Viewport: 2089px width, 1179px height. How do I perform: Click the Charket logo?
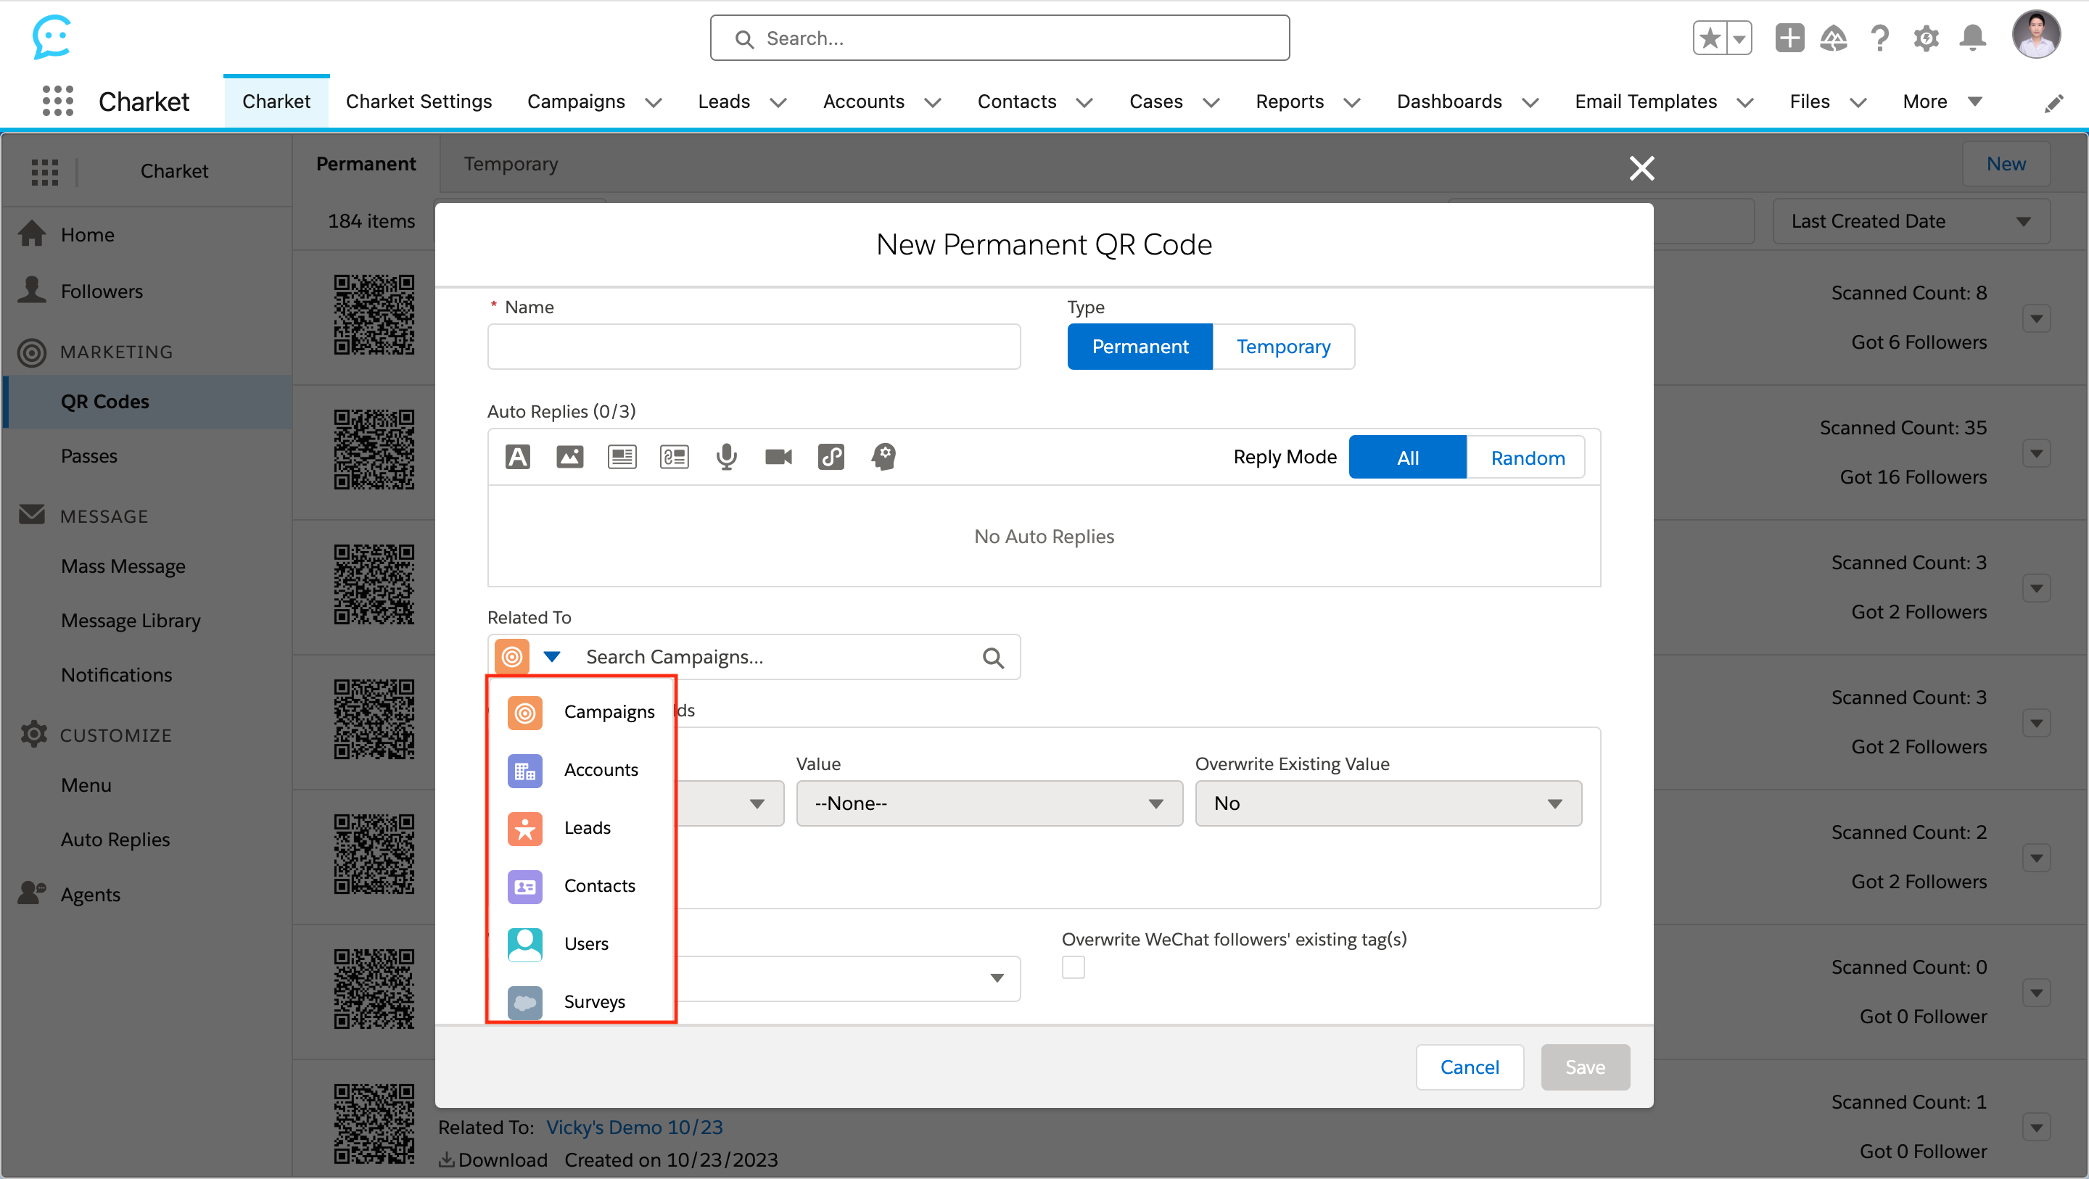point(52,37)
